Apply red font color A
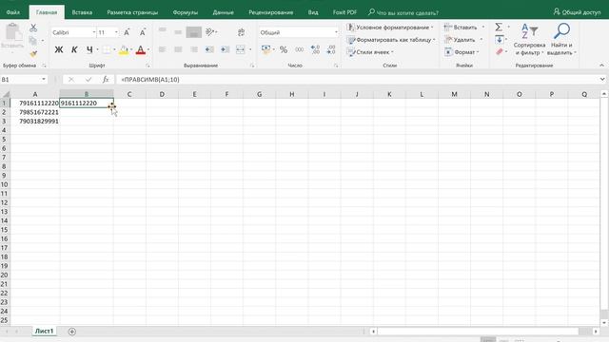609x342 pixels. pyautogui.click(x=141, y=49)
